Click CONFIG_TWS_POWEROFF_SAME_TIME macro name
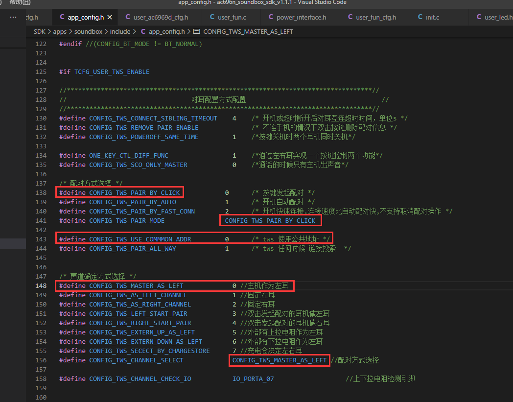 click(x=144, y=137)
